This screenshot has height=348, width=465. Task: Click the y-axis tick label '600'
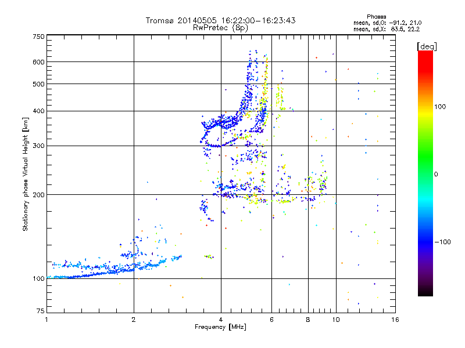point(38,62)
